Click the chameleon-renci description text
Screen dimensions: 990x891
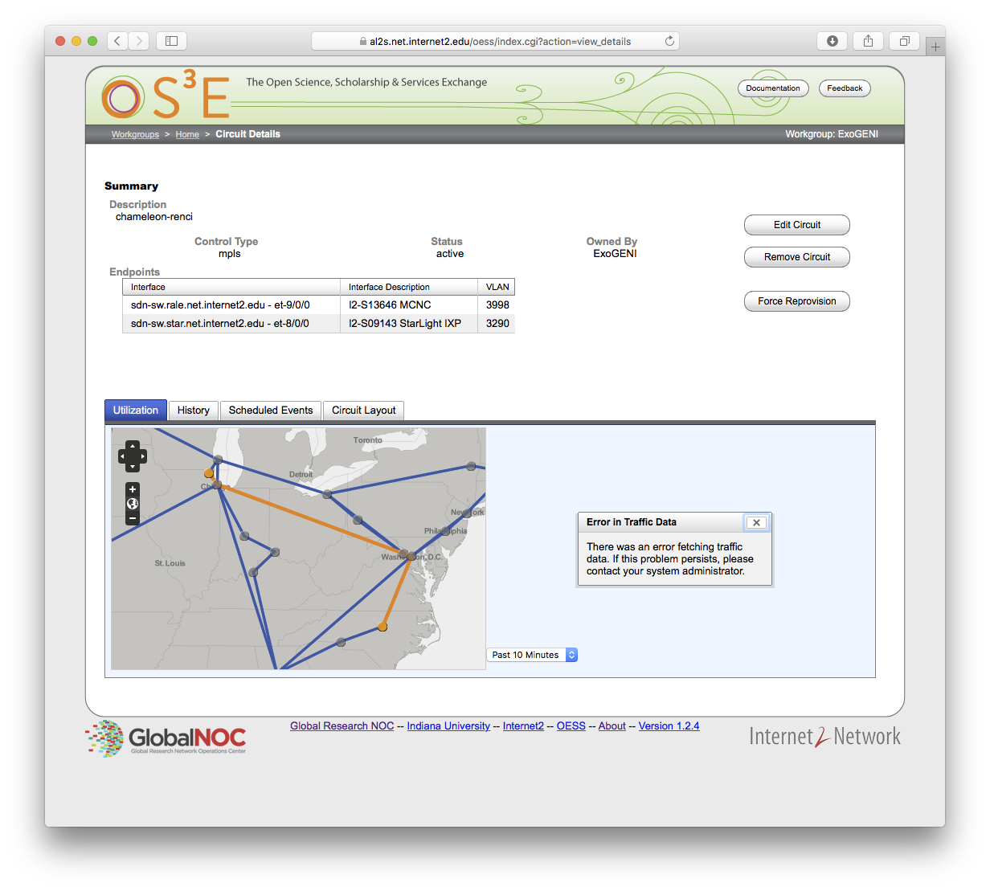click(154, 217)
